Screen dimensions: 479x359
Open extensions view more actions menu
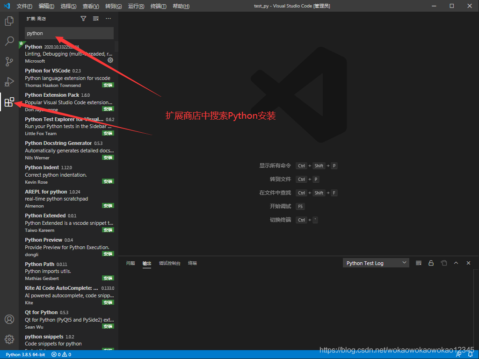[x=108, y=19]
